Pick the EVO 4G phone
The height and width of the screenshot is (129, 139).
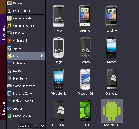coord(85,111)
